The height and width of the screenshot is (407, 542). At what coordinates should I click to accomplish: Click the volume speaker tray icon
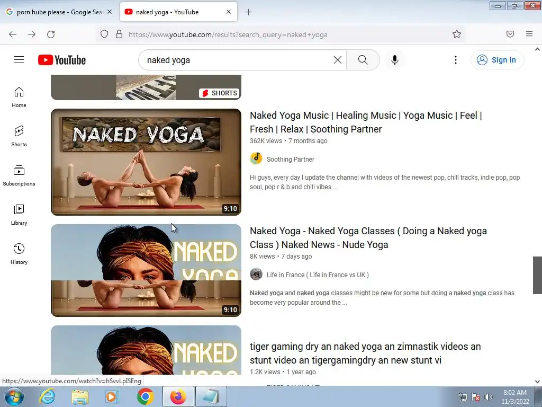coord(489,397)
